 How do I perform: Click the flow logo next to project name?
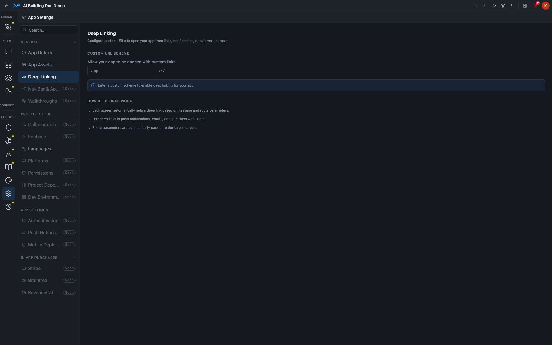coord(17,6)
